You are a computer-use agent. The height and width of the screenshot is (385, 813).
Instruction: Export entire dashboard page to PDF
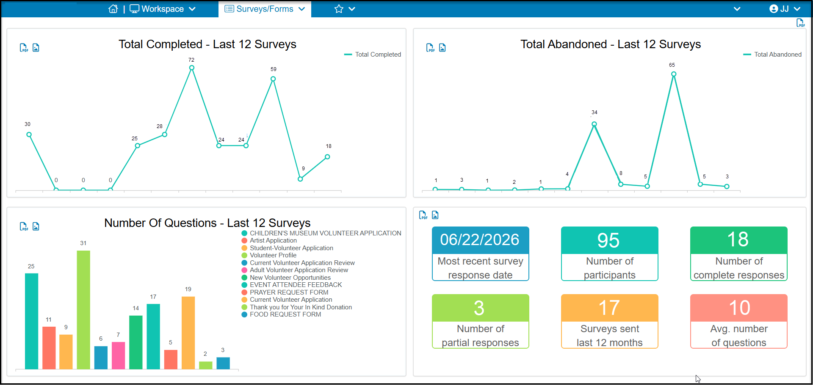[800, 23]
